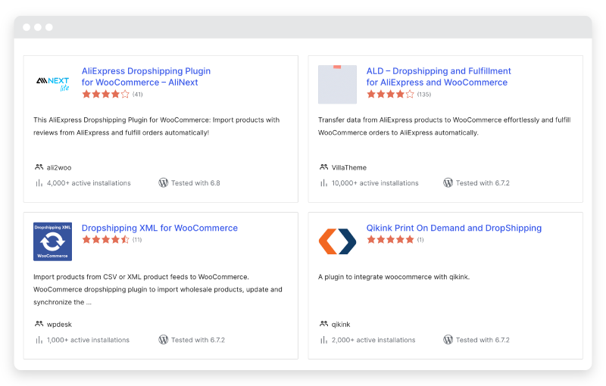Viewport: 606px width, 386px height.
Task: Click the author icon next to wpdesk
Action: click(39, 324)
